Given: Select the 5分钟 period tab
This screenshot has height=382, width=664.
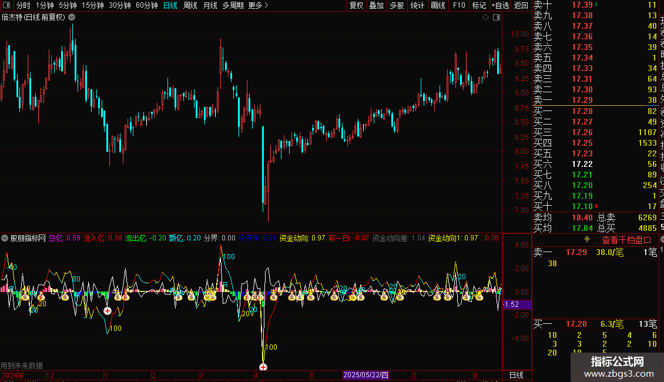Looking at the screenshot, I should pos(68,5).
